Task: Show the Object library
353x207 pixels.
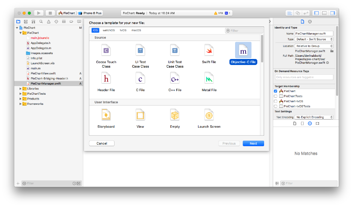Action: coord(310,124)
